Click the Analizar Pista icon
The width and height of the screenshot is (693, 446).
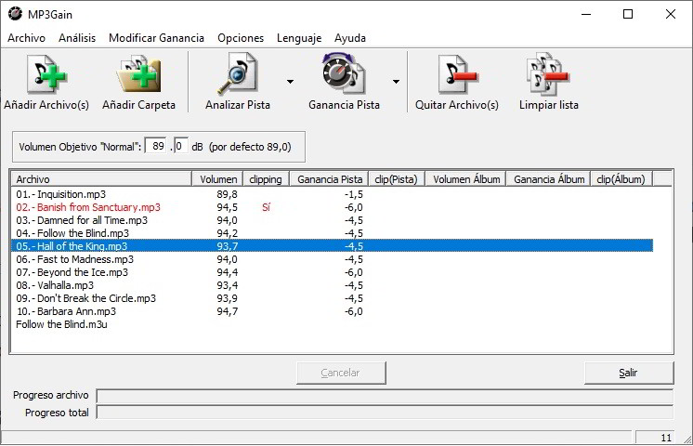pyautogui.click(x=238, y=74)
